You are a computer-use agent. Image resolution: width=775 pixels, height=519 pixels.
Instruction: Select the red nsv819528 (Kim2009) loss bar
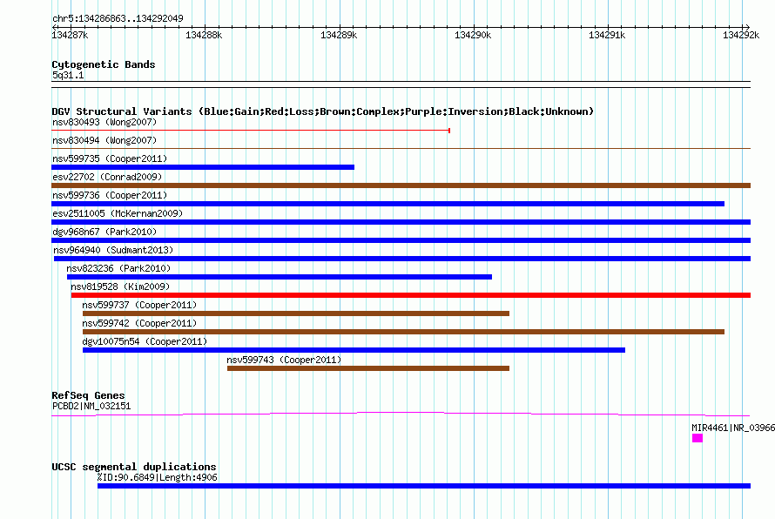coord(411,295)
